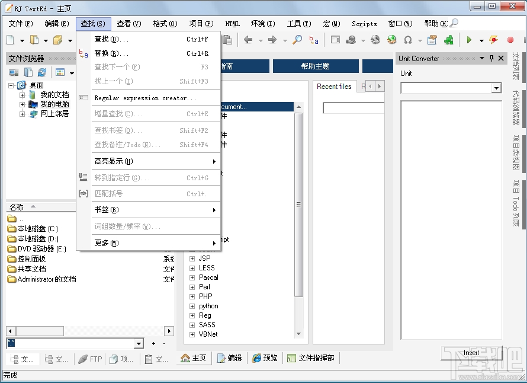Click the open multiple folders toolbar icon
Viewport: 527px width, 383px height.
[x=58, y=40]
